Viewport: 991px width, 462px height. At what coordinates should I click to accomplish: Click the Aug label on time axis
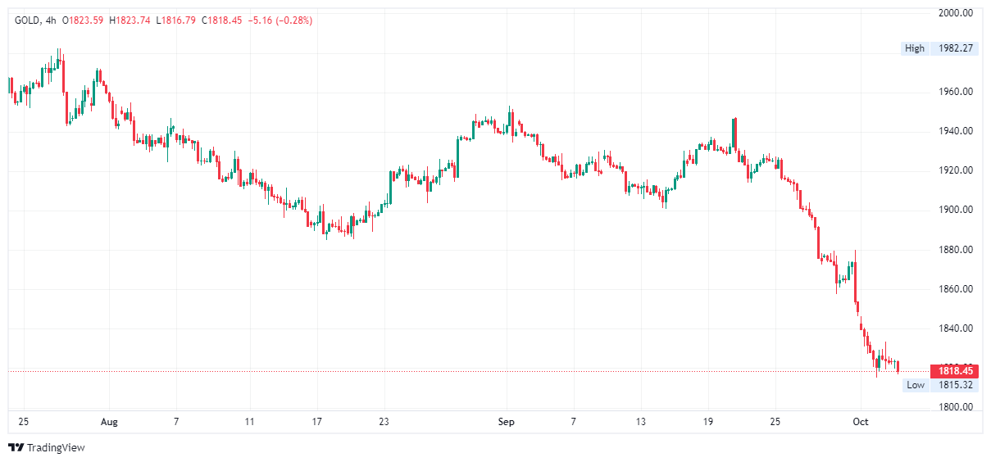tap(109, 423)
